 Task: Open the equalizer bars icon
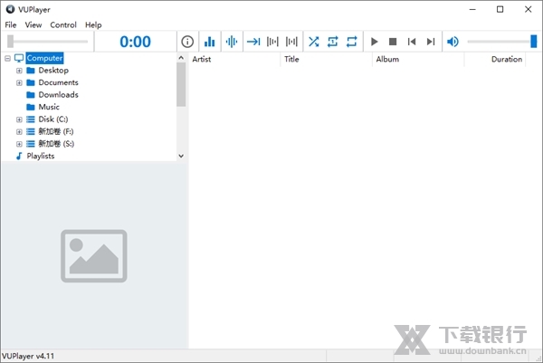tap(210, 42)
